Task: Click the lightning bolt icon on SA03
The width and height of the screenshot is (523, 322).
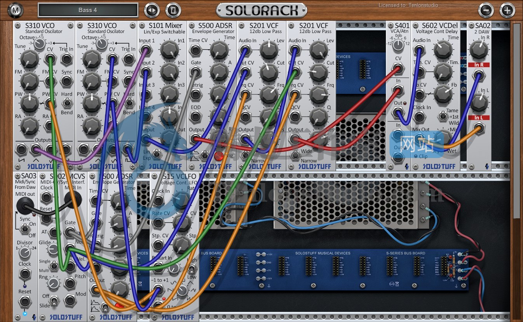Action: coord(34,317)
